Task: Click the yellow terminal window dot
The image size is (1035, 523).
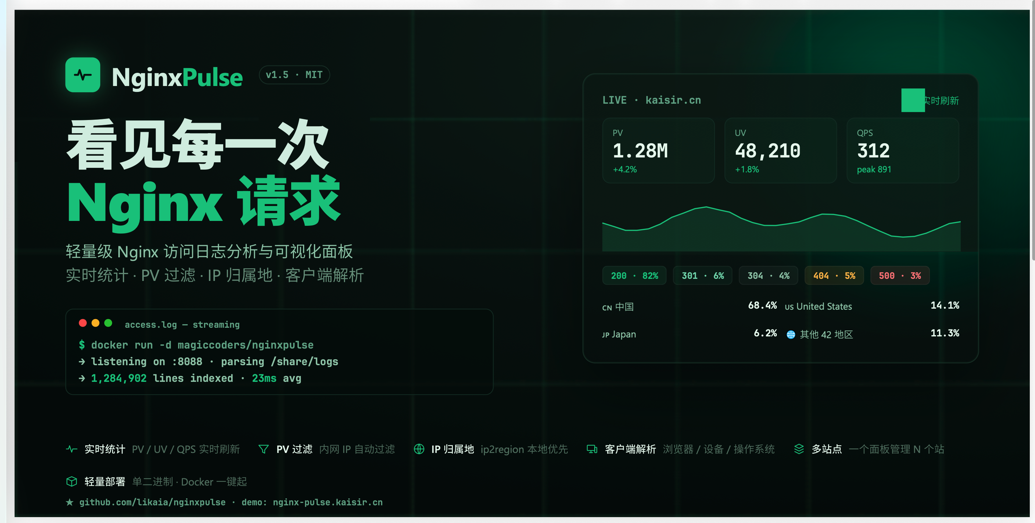Action: [x=96, y=323]
